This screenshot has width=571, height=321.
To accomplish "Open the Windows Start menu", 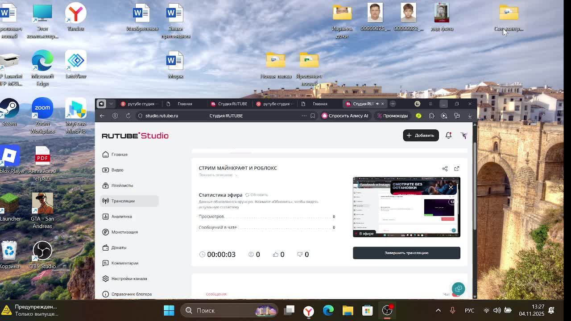I will point(169,310).
